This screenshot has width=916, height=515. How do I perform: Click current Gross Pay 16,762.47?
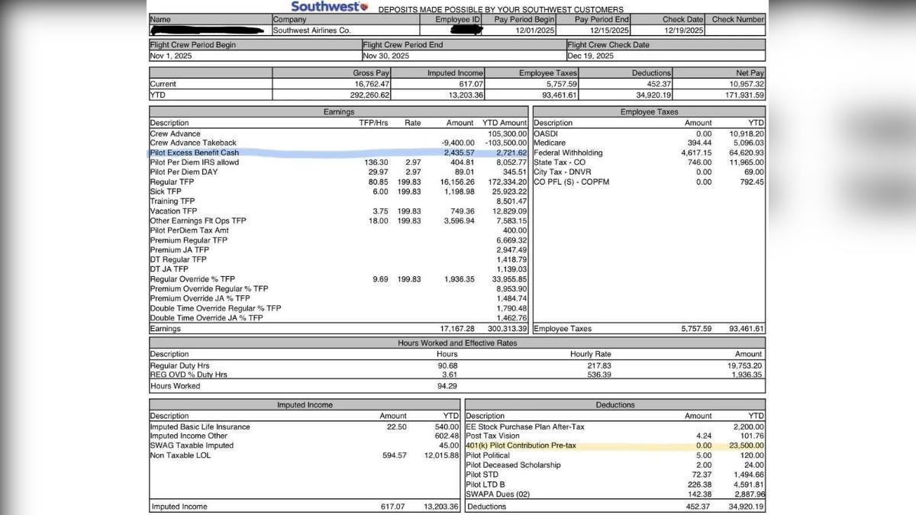tap(372, 84)
